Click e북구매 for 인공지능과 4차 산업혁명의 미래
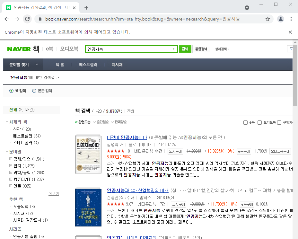The height and width of the screenshot is (239, 298). [x=247, y=204]
